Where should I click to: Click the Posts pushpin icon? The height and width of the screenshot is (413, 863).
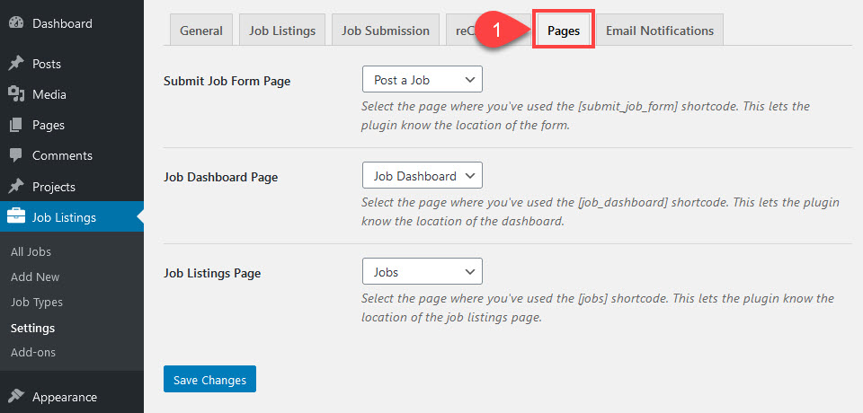click(16, 64)
